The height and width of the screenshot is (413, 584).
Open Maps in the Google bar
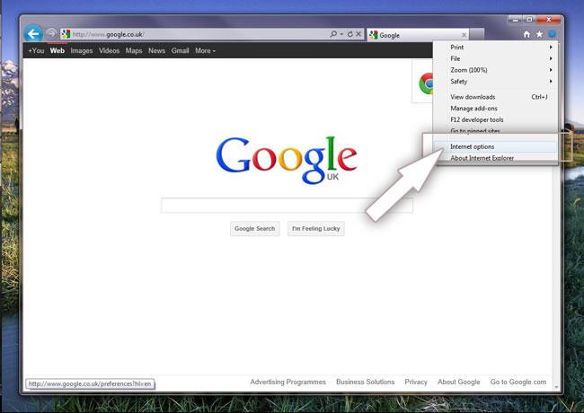tap(134, 50)
